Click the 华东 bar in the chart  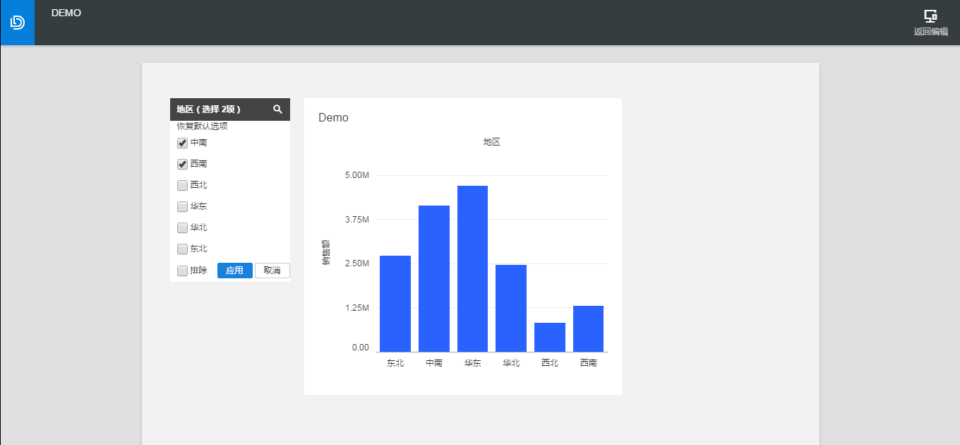coord(472,268)
